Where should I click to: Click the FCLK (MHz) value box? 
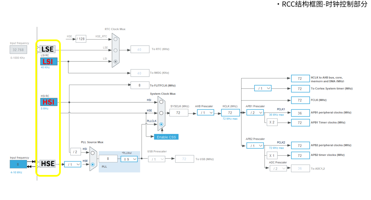pos(300,100)
